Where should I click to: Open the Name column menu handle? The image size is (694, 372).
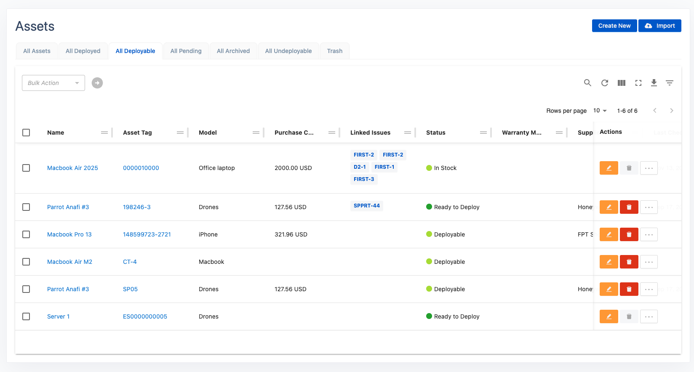click(x=104, y=133)
